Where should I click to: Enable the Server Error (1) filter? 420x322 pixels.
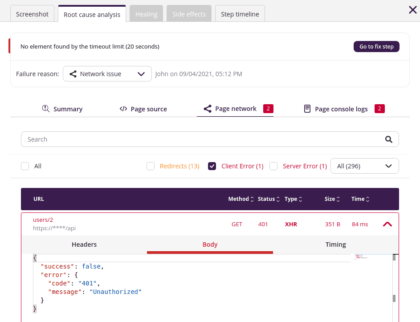pyautogui.click(x=273, y=166)
